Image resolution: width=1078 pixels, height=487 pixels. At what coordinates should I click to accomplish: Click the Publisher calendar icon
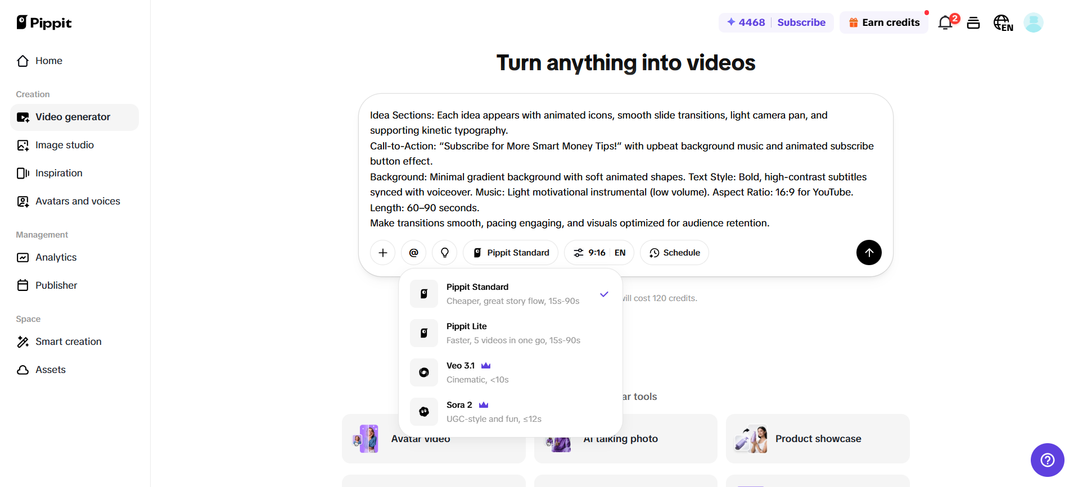pos(23,285)
